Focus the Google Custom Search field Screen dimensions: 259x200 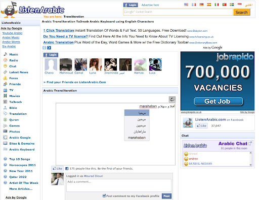pyautogui.click(x=178, y=12)
